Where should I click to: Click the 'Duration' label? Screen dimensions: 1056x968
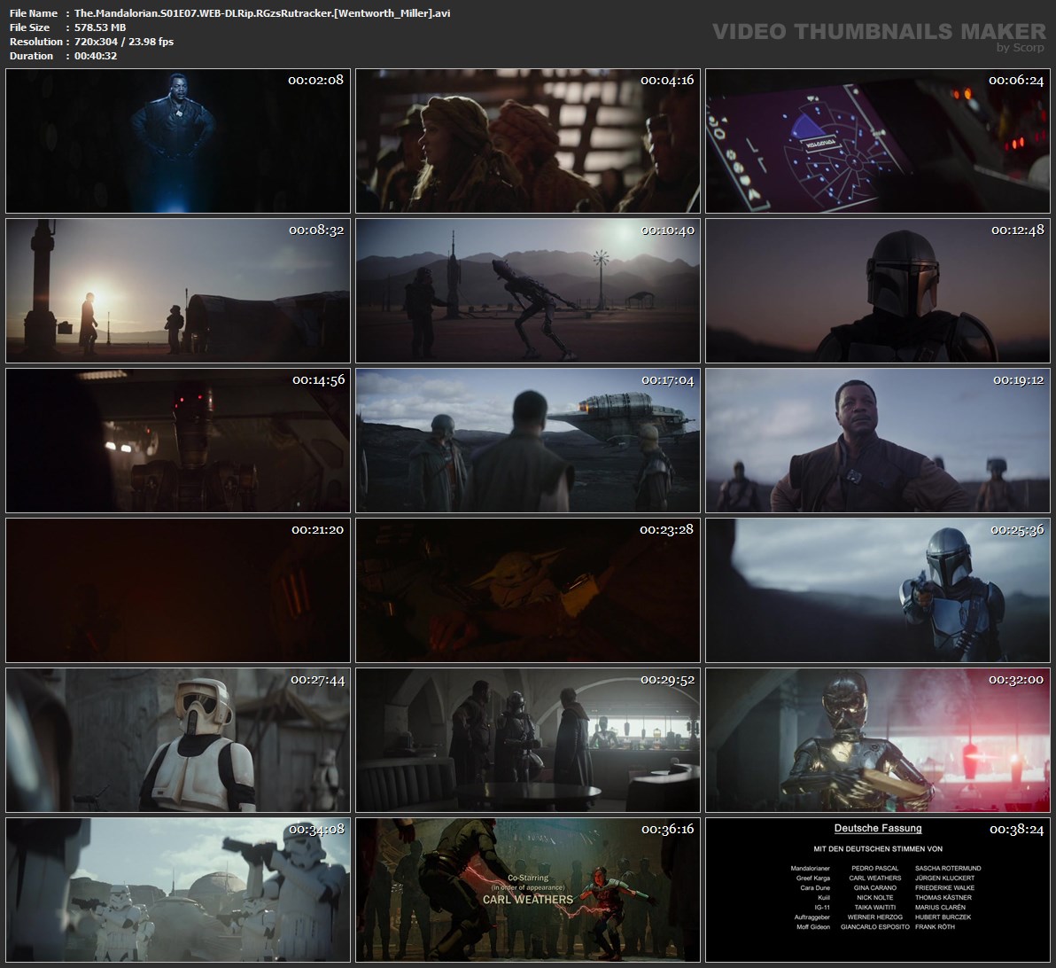(32, 56)
